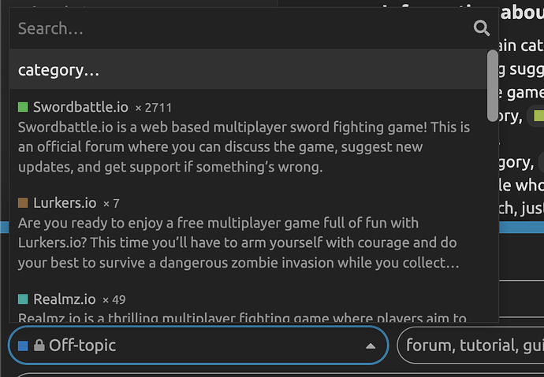Type in the category Search field
The height and width of the screenshot is (377, 544).
237,29
